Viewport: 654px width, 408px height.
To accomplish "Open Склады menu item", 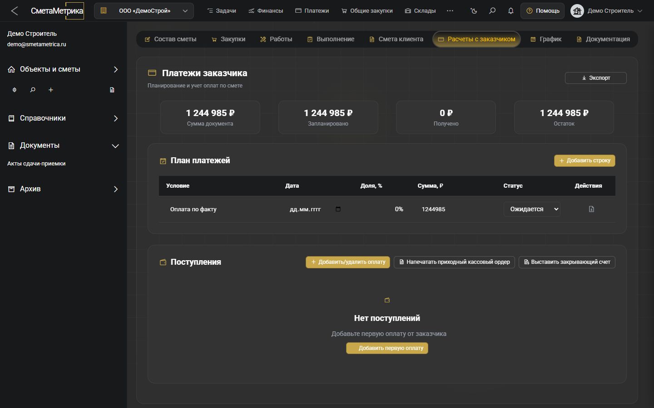I will [x=420, y=11].
